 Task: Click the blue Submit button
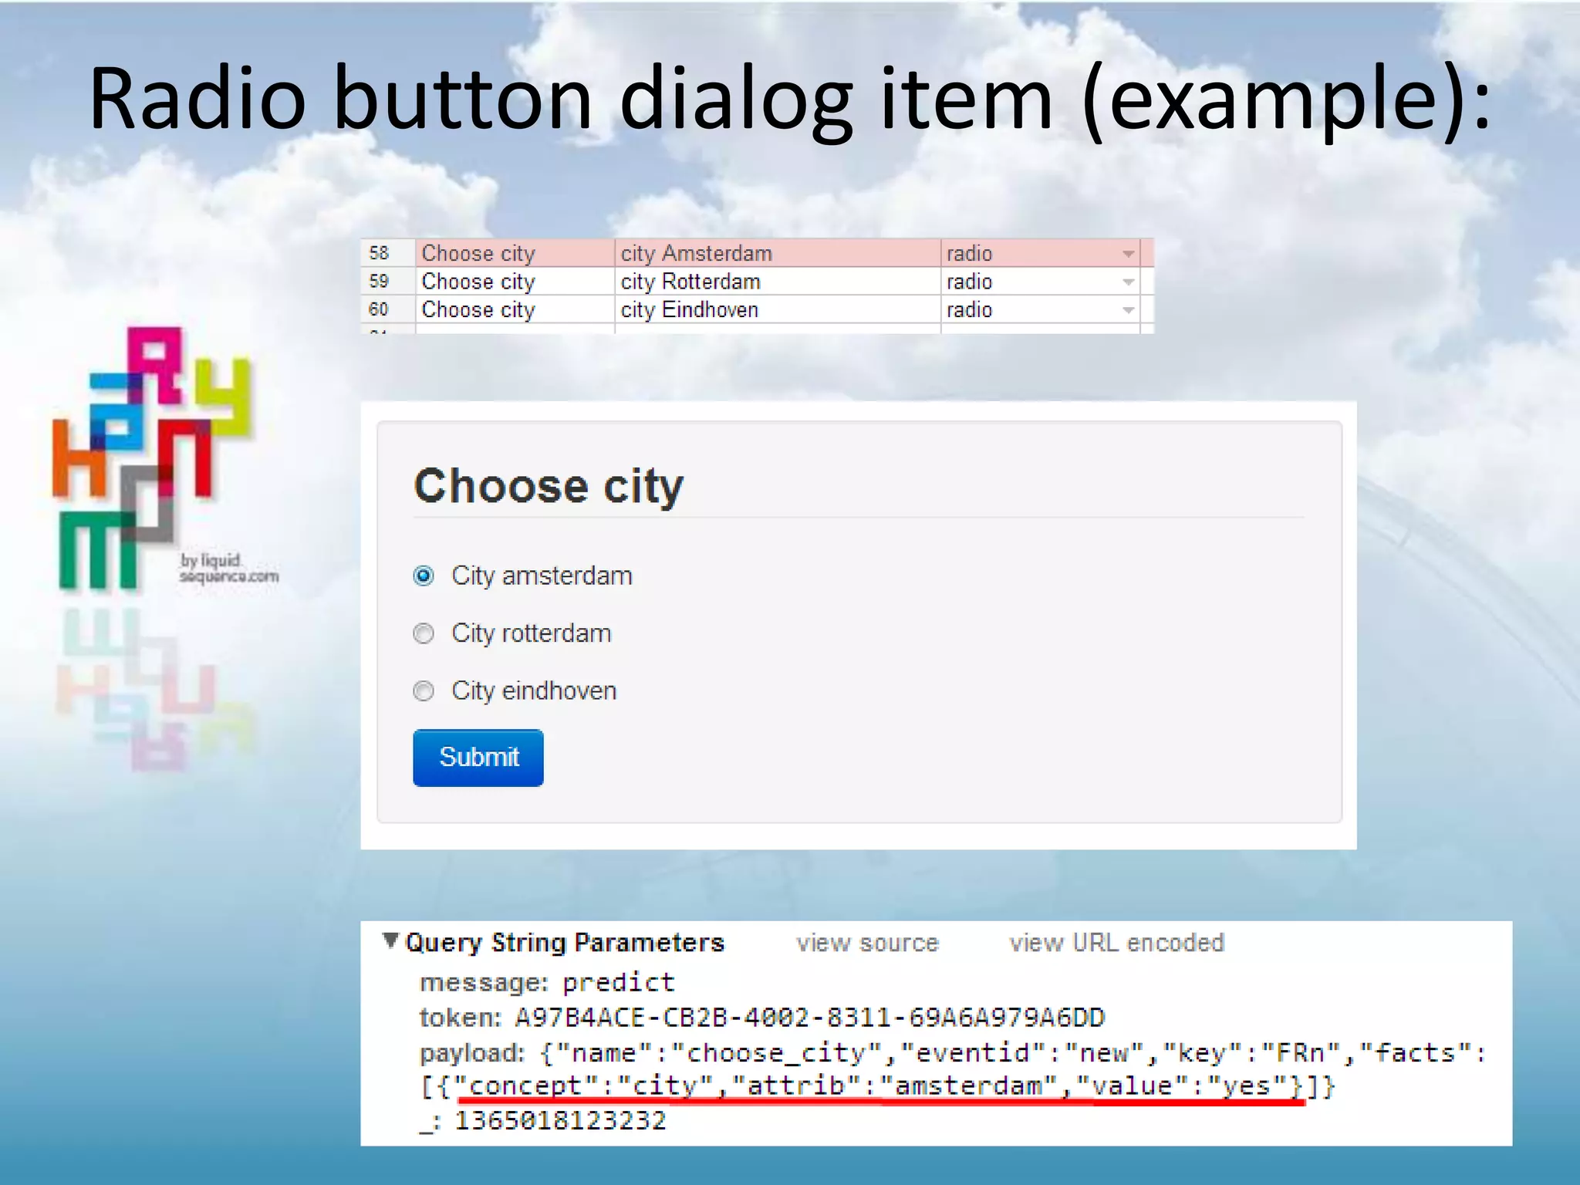(x=478, y=758)
